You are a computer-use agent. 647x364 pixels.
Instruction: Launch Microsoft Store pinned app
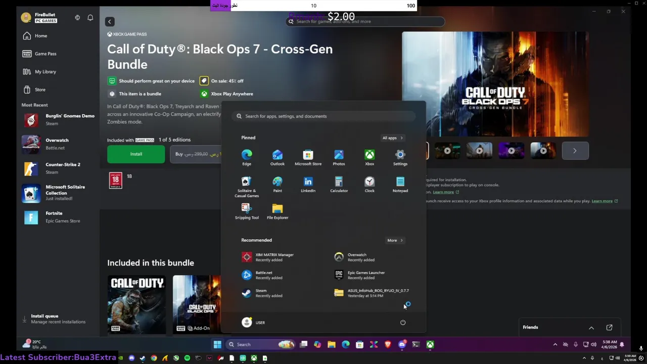[308, 157]
